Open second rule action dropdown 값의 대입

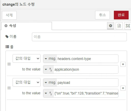27,82
